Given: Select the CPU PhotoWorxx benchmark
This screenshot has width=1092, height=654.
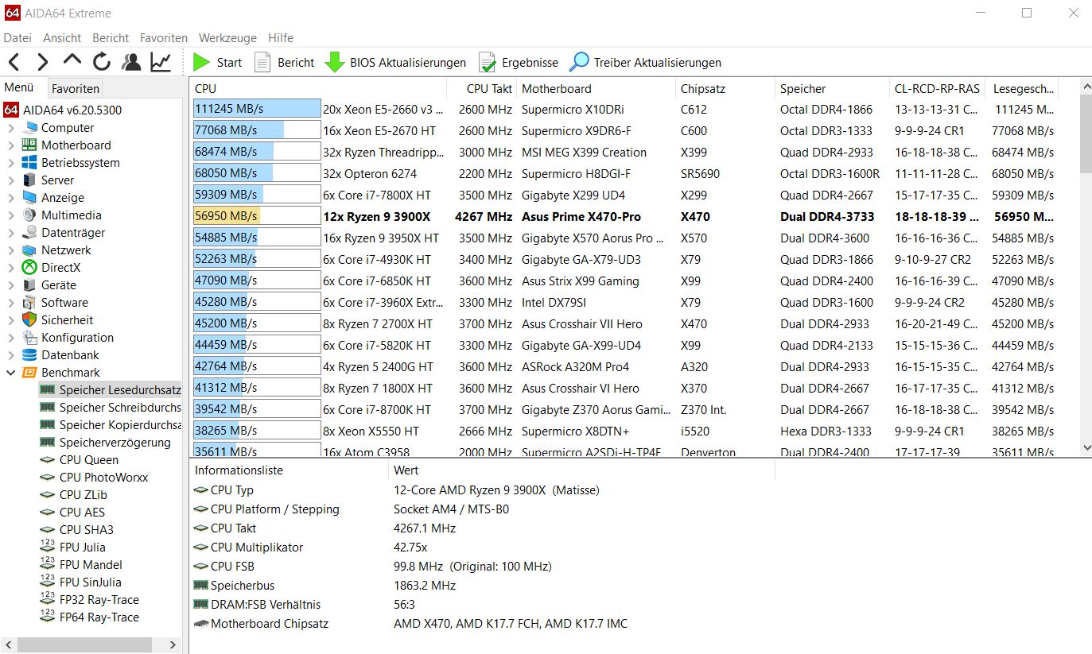Looking at the screenshot, I should pyautogui.click(x=94, y=477).
